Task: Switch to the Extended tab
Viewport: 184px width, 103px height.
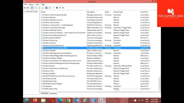Action: [45, 93]
